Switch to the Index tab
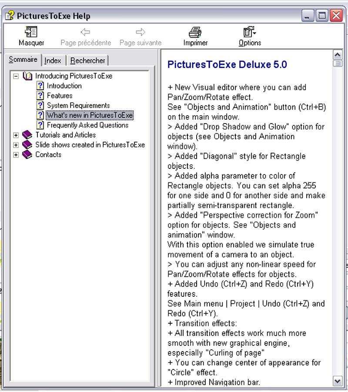 tap(53, 60)
